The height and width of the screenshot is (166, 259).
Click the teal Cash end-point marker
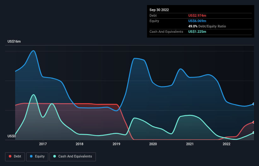click(x=254, y=133)
